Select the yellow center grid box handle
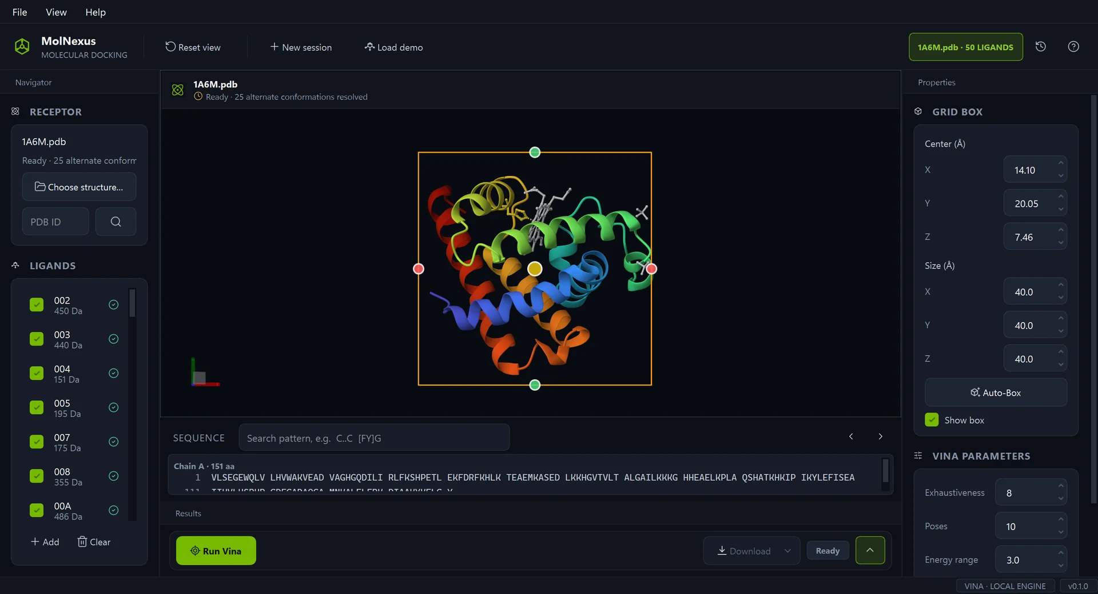1098x594 pixels. 535,268
